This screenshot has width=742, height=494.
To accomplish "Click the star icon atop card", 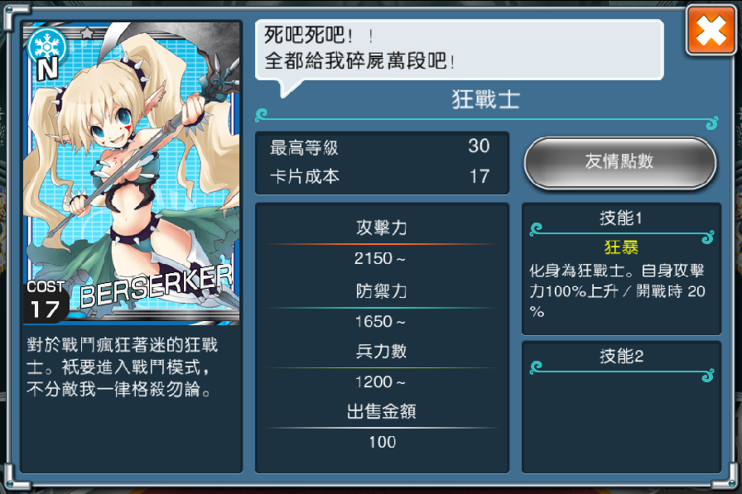I will tap(88, 32).
